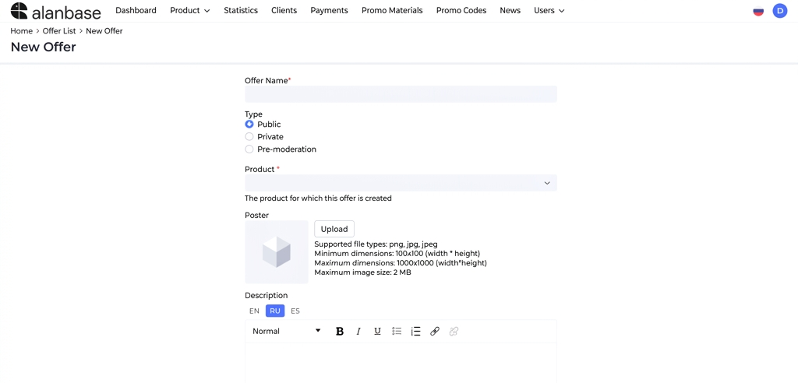Open the Statistics page
This screenshot has width=798, height=383.
(241, 10)
